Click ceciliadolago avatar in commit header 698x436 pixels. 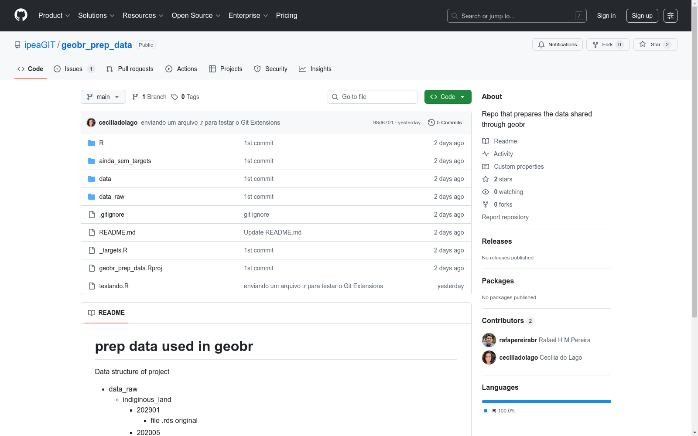[x=91, y=123]
